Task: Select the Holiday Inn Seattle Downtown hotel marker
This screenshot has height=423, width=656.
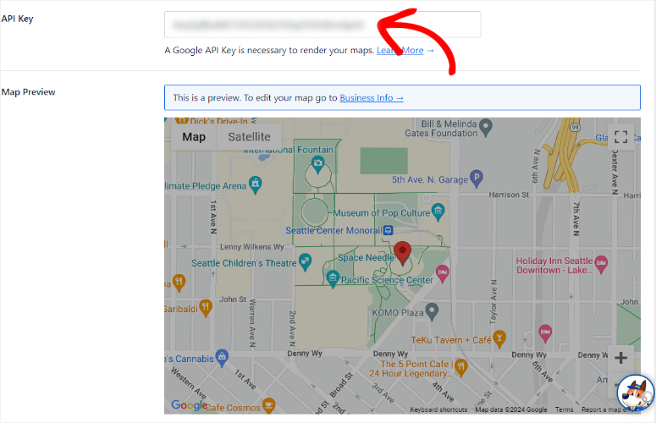Action: (x=601, y=264)
